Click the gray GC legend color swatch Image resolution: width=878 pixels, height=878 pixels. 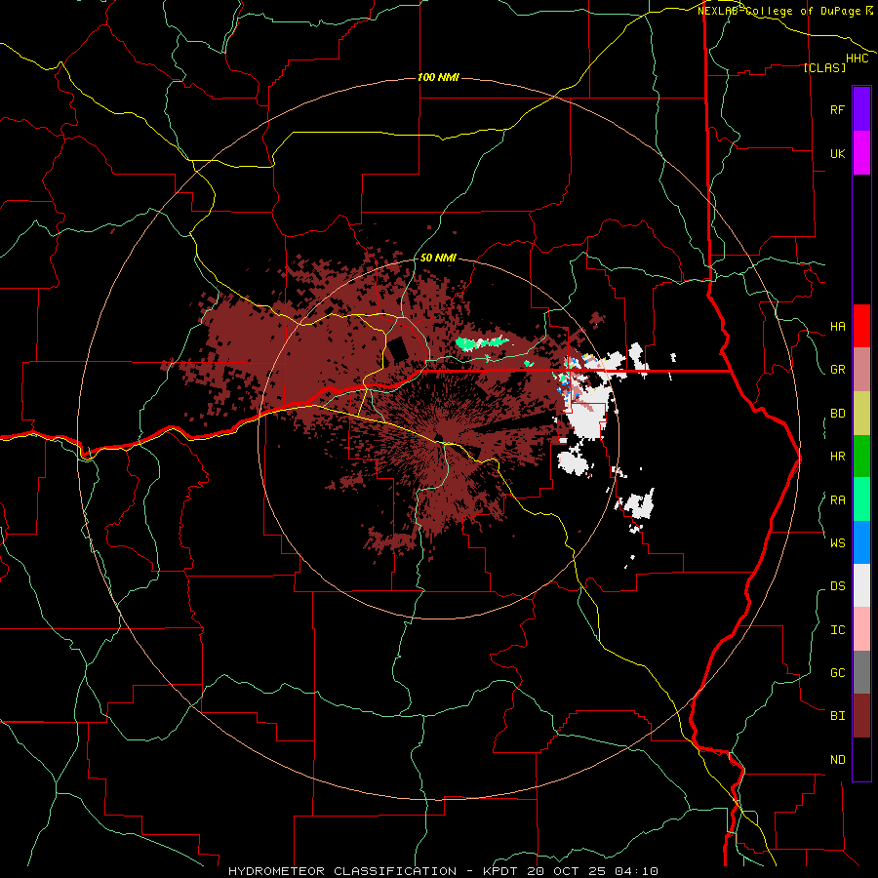(x=861, y=672)
